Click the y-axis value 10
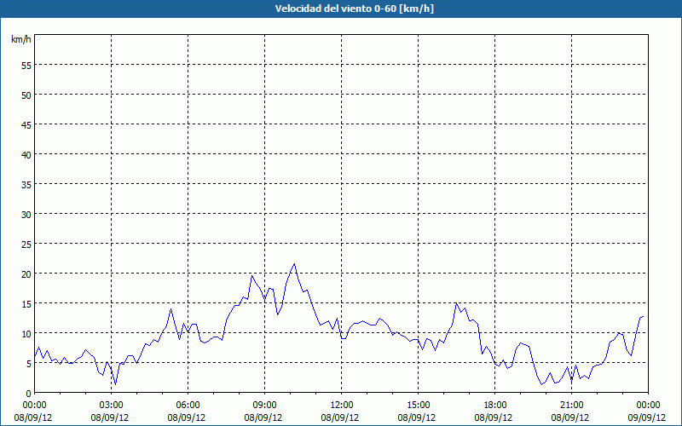 [26, 333]
